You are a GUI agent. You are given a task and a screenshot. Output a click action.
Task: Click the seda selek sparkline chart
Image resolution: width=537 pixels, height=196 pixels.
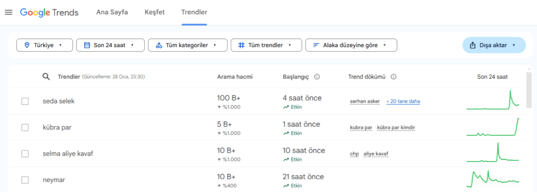(x=493, y=100)
